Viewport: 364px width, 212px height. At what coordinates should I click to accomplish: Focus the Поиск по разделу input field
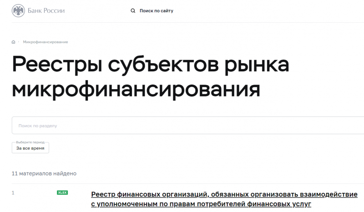pyautogui.click(x=188, y=126)
